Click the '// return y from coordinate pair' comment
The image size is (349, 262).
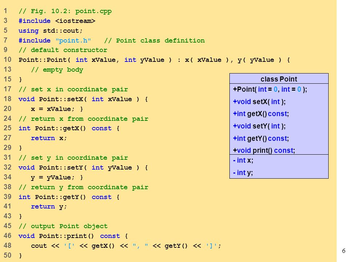(84, 187)
